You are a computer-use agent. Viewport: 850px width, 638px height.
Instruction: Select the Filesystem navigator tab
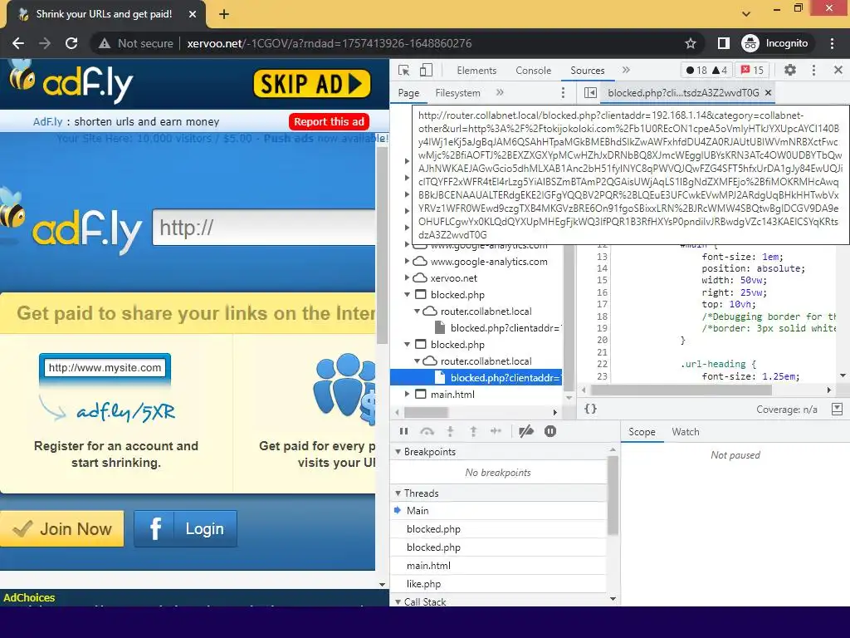457,93
